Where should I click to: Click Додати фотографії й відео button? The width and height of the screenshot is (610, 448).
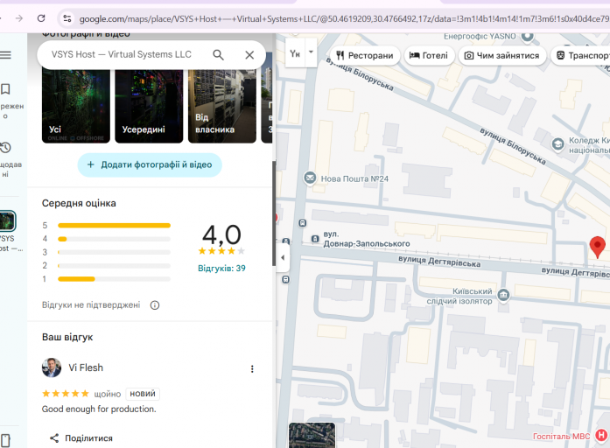pos(150,164)
